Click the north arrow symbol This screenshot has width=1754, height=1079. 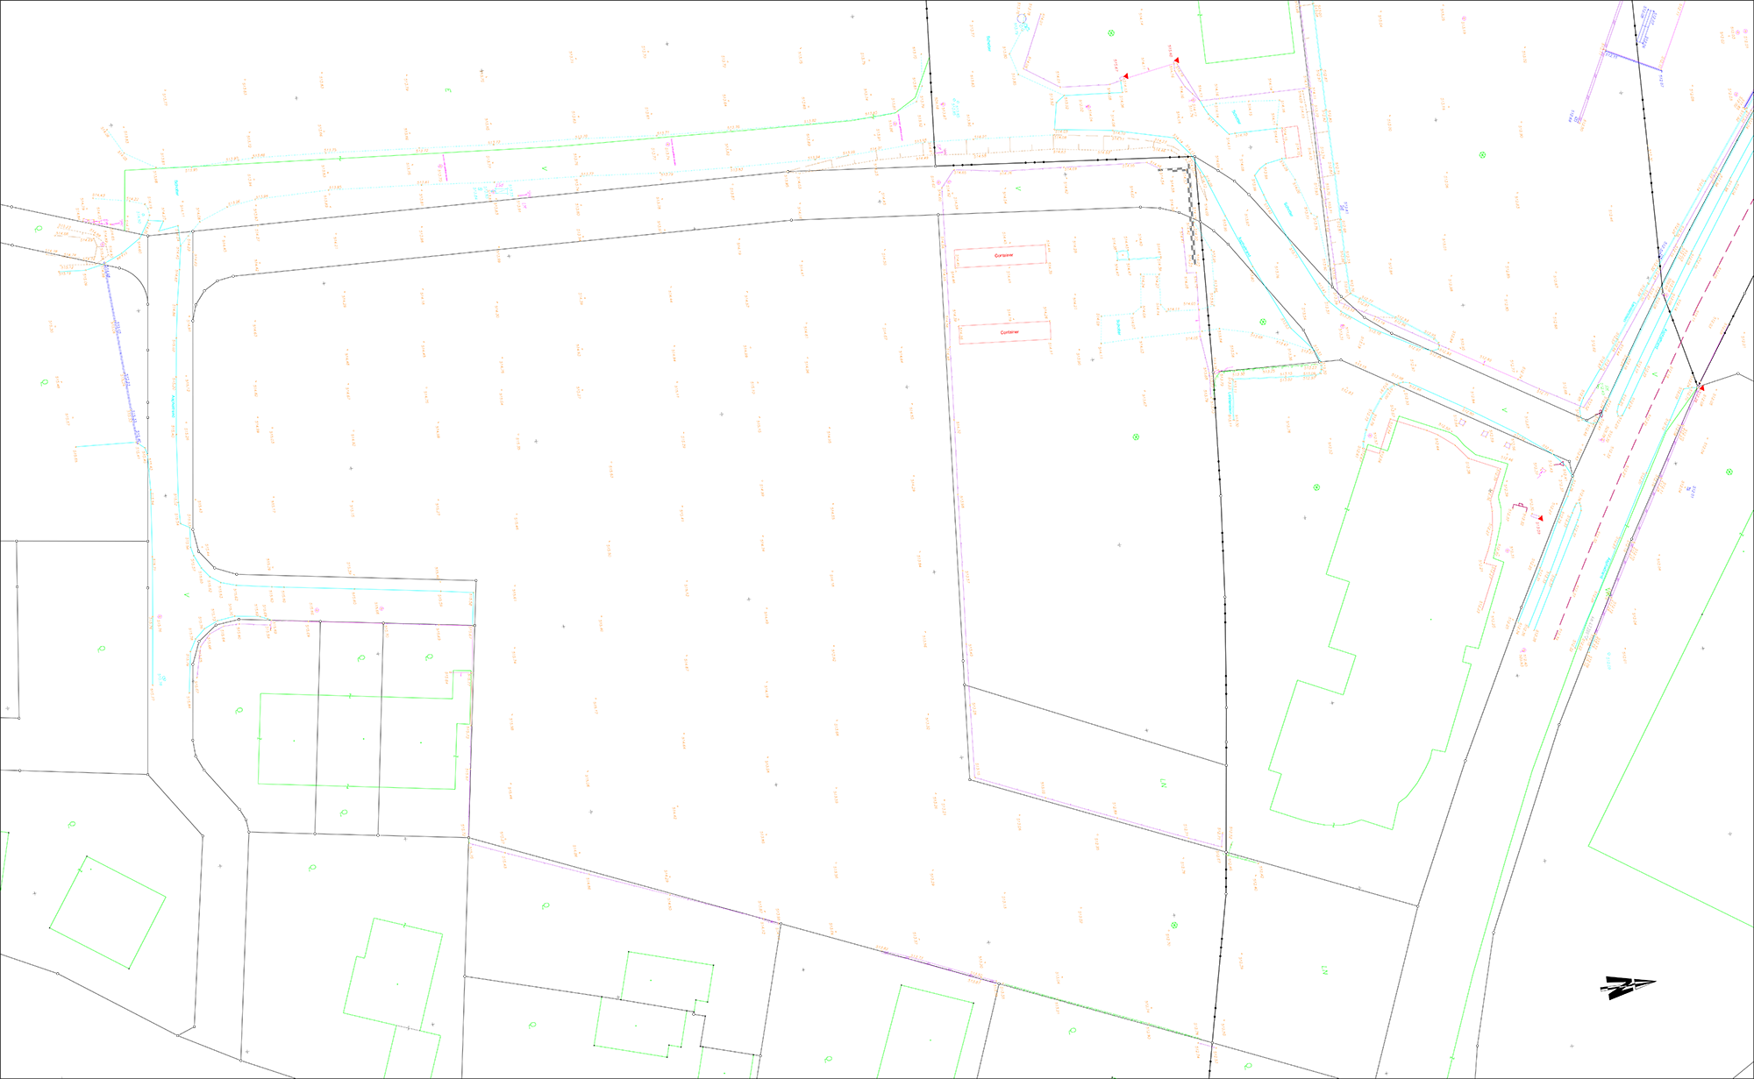coord(1628,987)
